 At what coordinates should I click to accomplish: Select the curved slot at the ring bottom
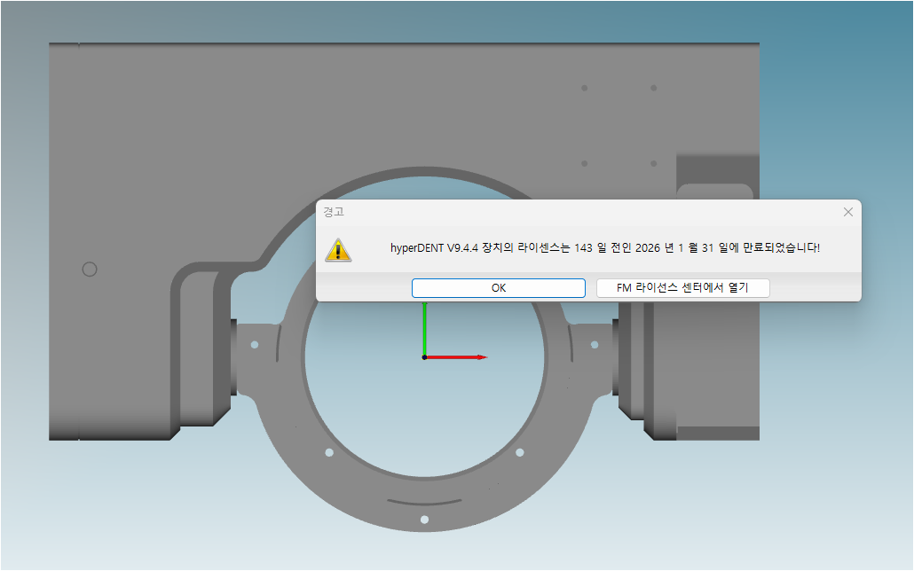tap(424, 502)
